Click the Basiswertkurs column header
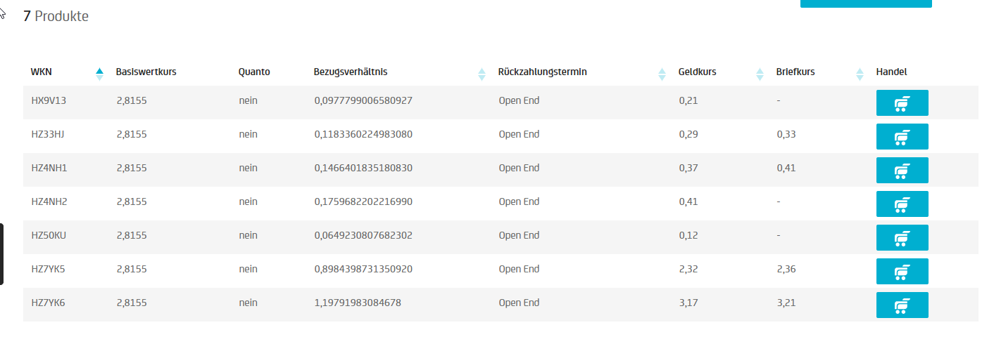The height and width of the screenshot is (344, 994). point(146,72)
